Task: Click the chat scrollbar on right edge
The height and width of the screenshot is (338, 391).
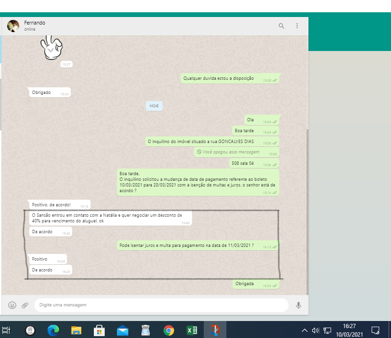Action: 307,212
